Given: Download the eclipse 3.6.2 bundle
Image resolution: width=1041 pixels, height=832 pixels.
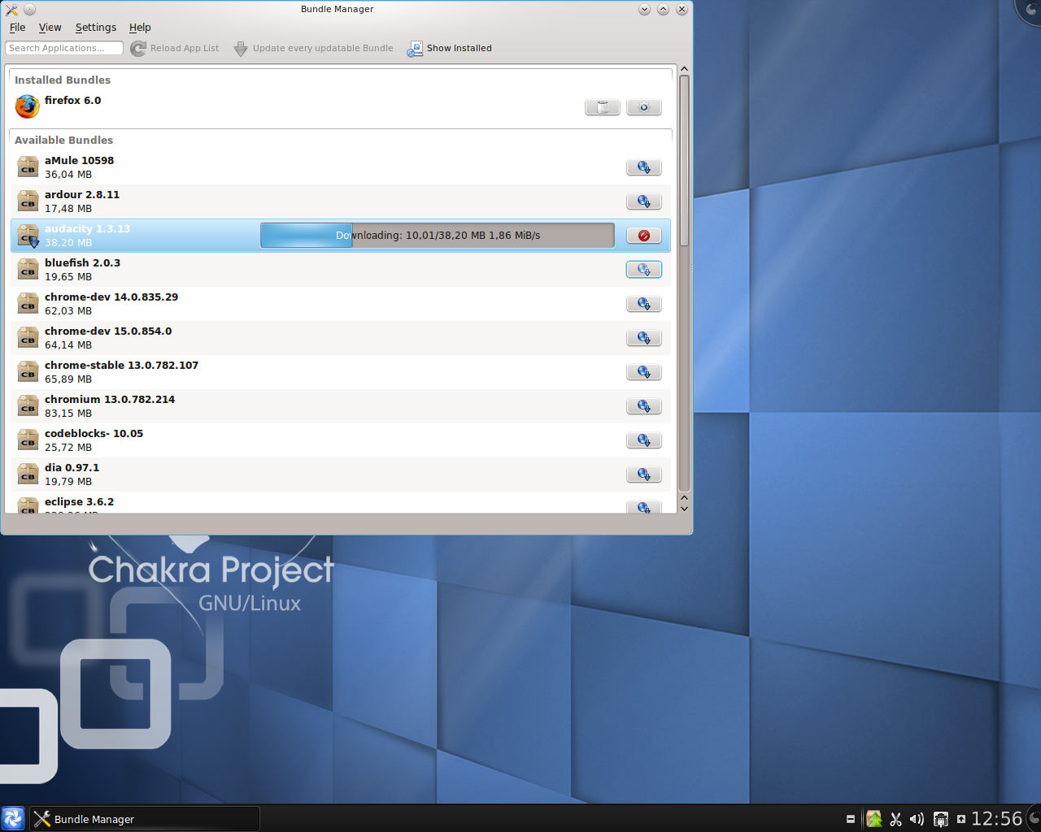Looking at the screenshot, I should 644,507.
